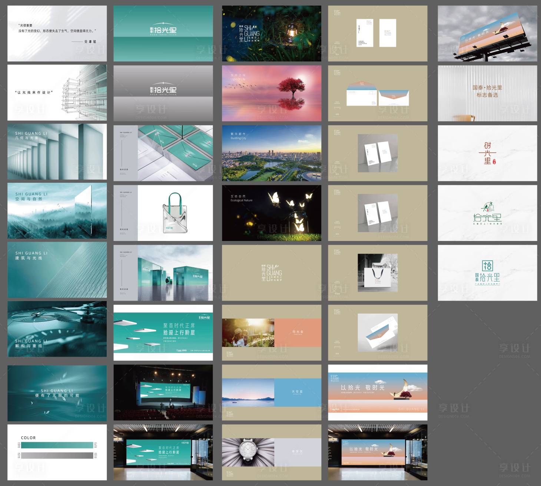541x486 pixels.
Task: Click the teal square 拾 emblem logo
Action: [487, 266]
